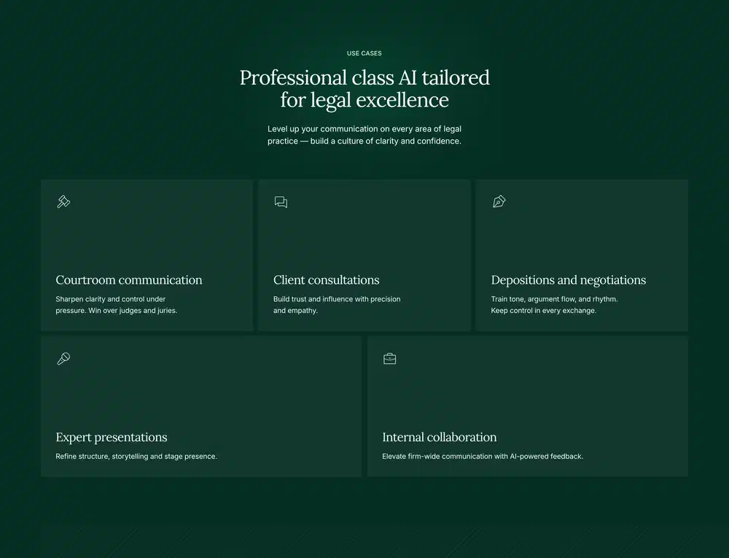Screen dimensions: 729x558
Task: Select the Courtroom communication title text
Action: point(128,280)
